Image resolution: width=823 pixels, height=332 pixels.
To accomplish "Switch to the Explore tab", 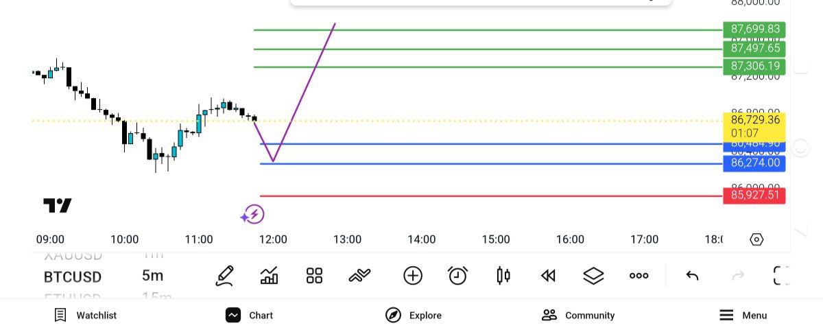I will (414, 316).
